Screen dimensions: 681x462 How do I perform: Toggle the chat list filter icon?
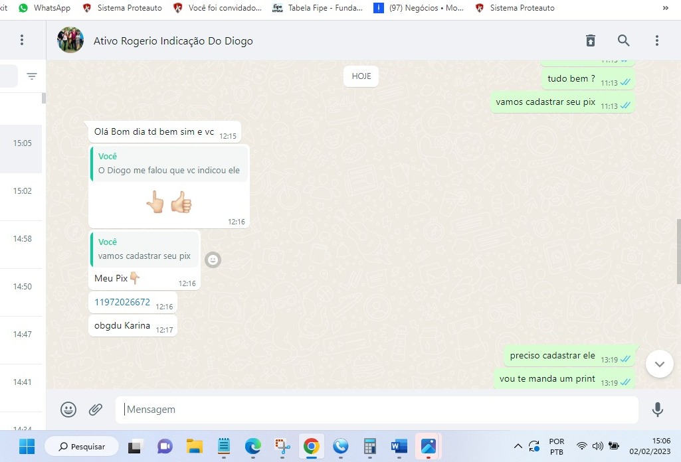tap(32, 76)
